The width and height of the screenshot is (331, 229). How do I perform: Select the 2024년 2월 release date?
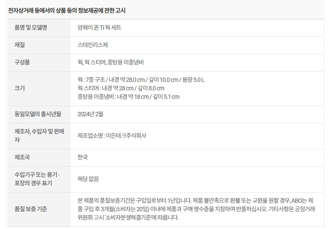point(90,114)
